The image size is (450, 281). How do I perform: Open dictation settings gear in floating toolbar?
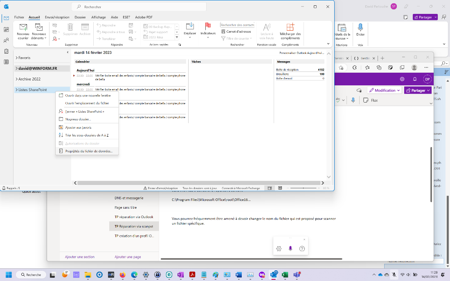coord(279,249)
